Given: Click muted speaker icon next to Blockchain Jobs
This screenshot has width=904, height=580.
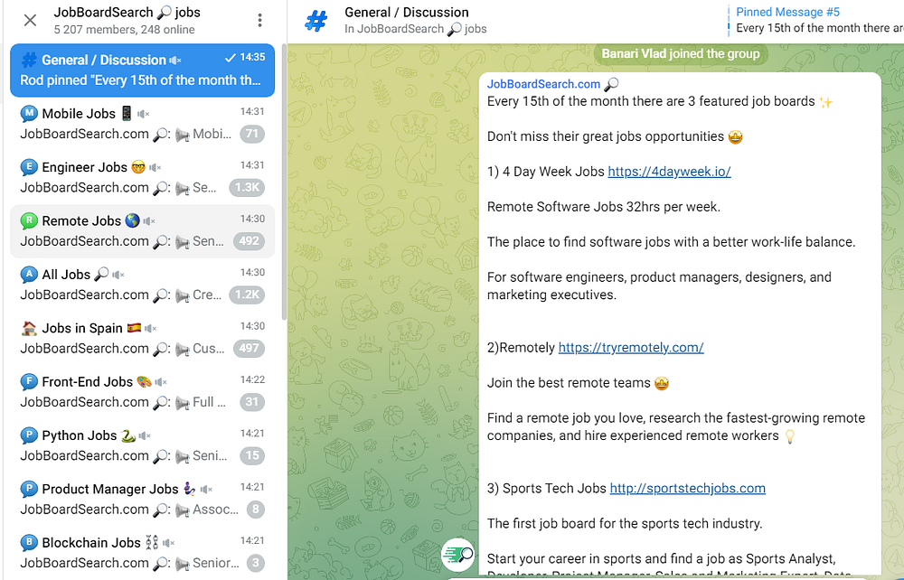Looking at the screenshot, I should point(168,543).
